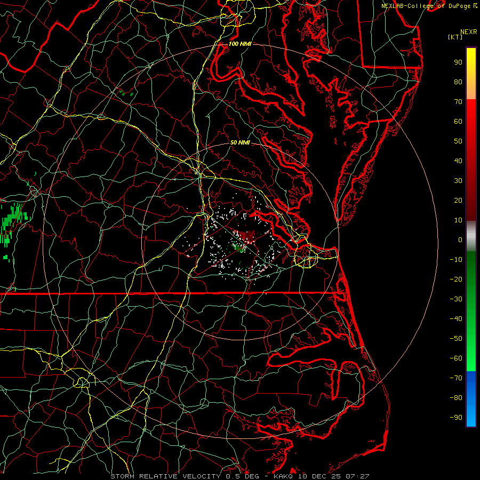Select the 60 value on velocity scale

pyautogui.click(x=458, y=122)
